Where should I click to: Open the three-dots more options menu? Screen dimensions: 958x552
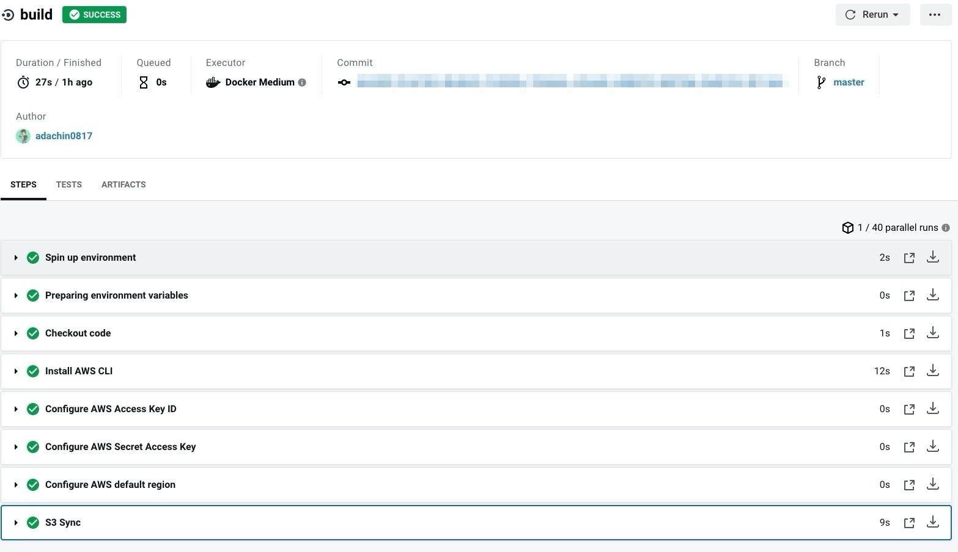pyautogui.click(x=935, y=15)
